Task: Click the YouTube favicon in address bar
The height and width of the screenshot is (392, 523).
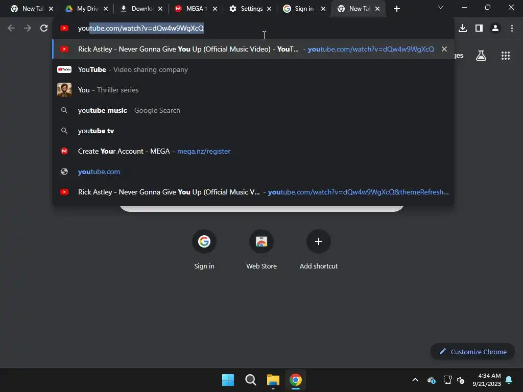Action: (x=64, y=29)
